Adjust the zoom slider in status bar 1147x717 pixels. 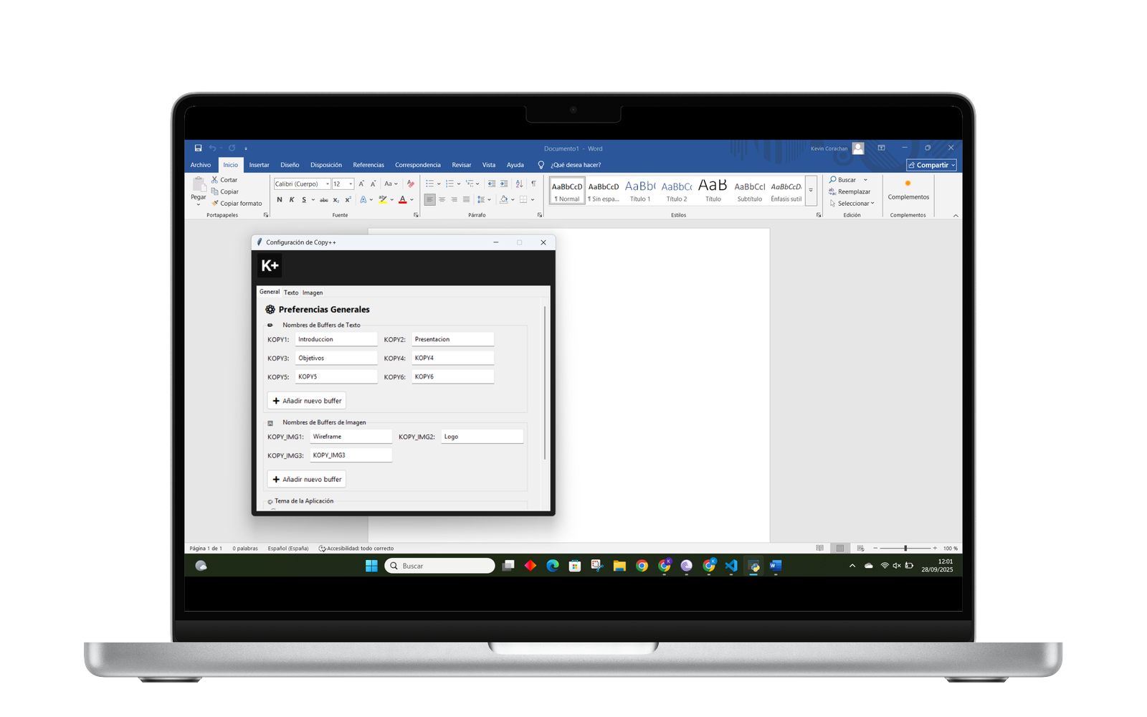pos(905,549)
